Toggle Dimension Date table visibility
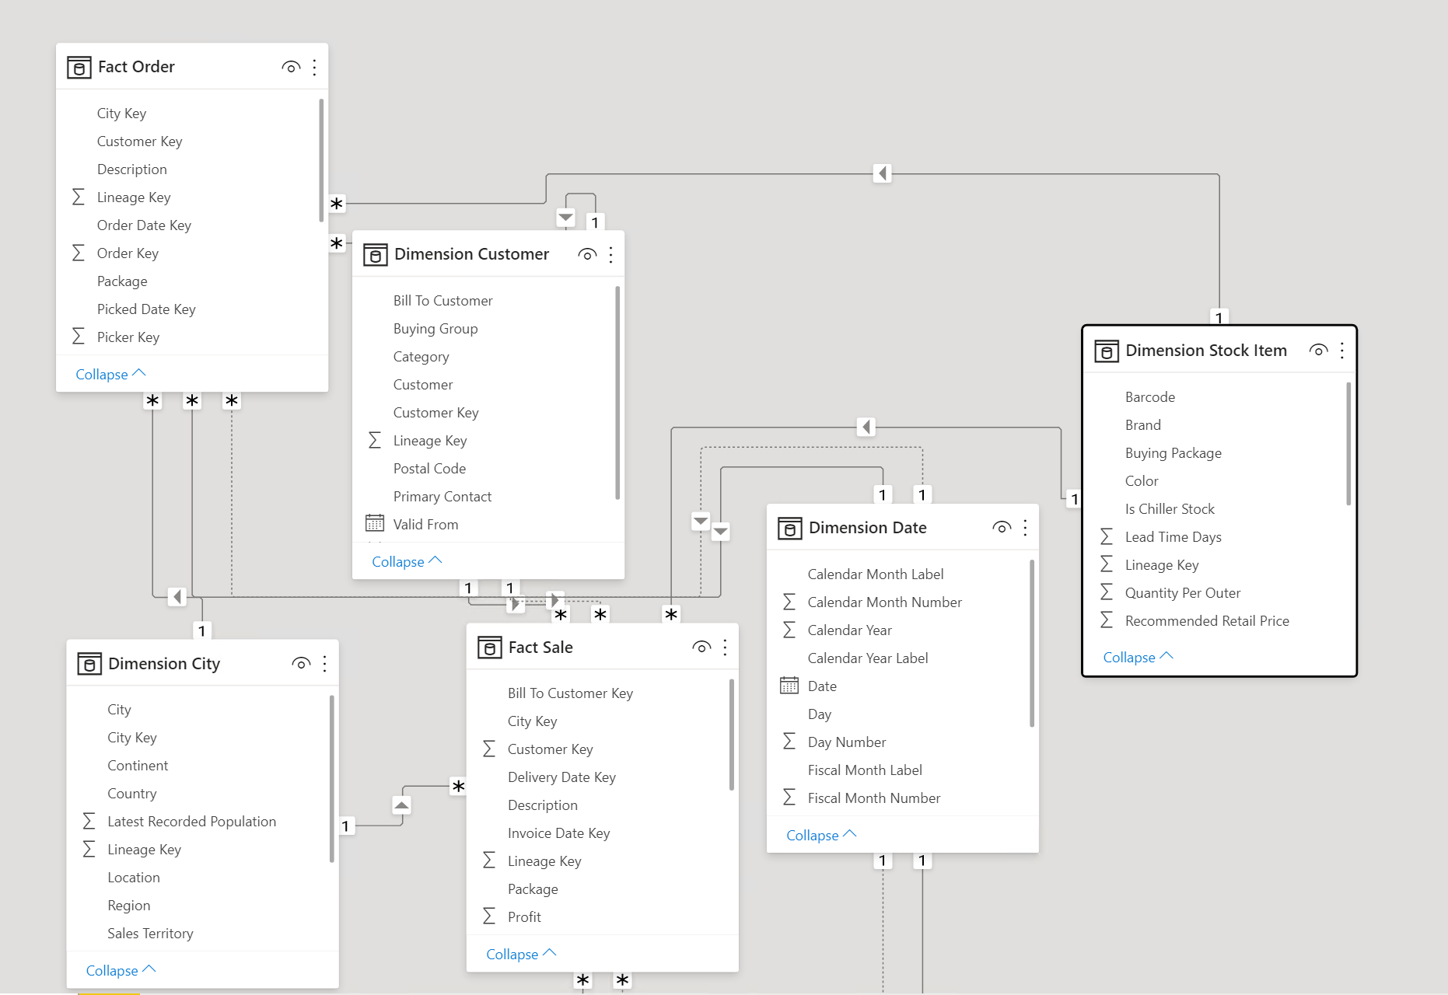The height and width of the screenshot is (995, 1448). (1002, 528)
